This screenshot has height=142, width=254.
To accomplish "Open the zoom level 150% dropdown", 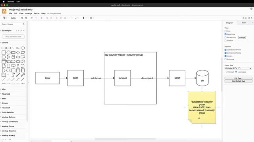I will [14, 18].
